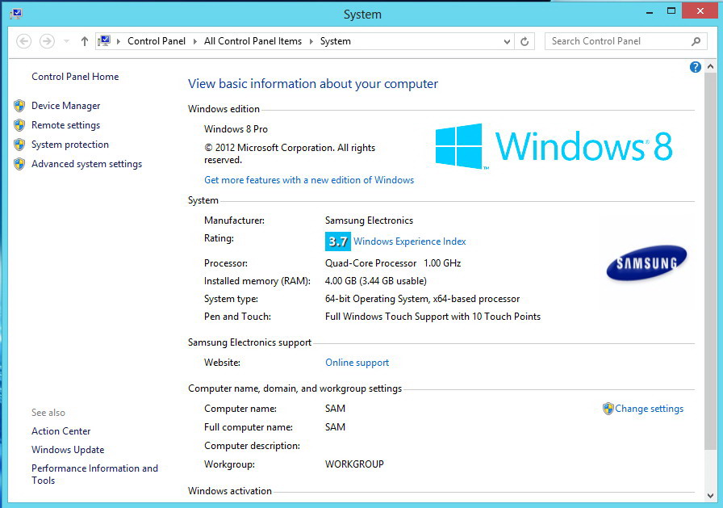
Task: Click Change settings for computer name
Action: [649, 409]
